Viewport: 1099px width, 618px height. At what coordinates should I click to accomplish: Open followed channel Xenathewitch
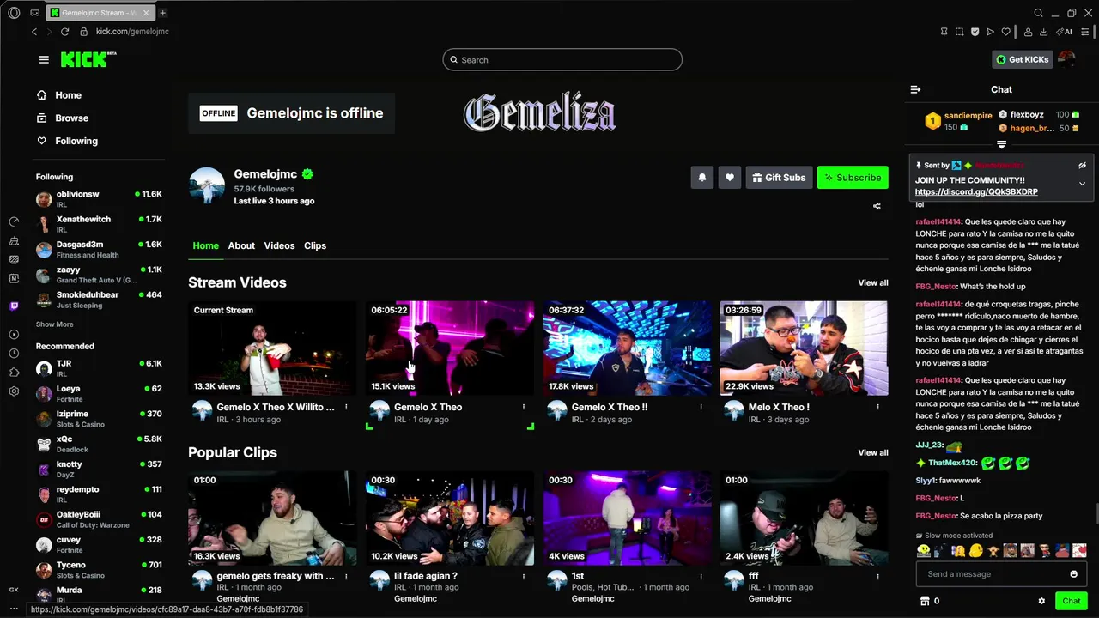coord(99,224)
